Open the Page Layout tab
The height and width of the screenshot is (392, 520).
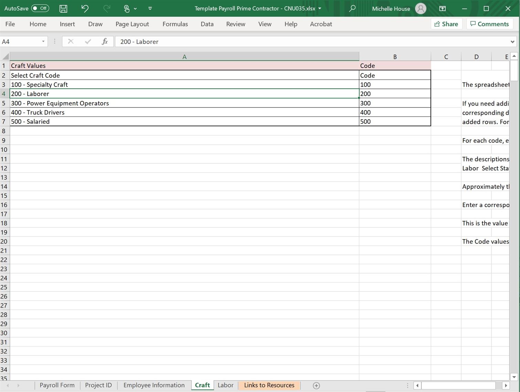(x=132, y=24)
